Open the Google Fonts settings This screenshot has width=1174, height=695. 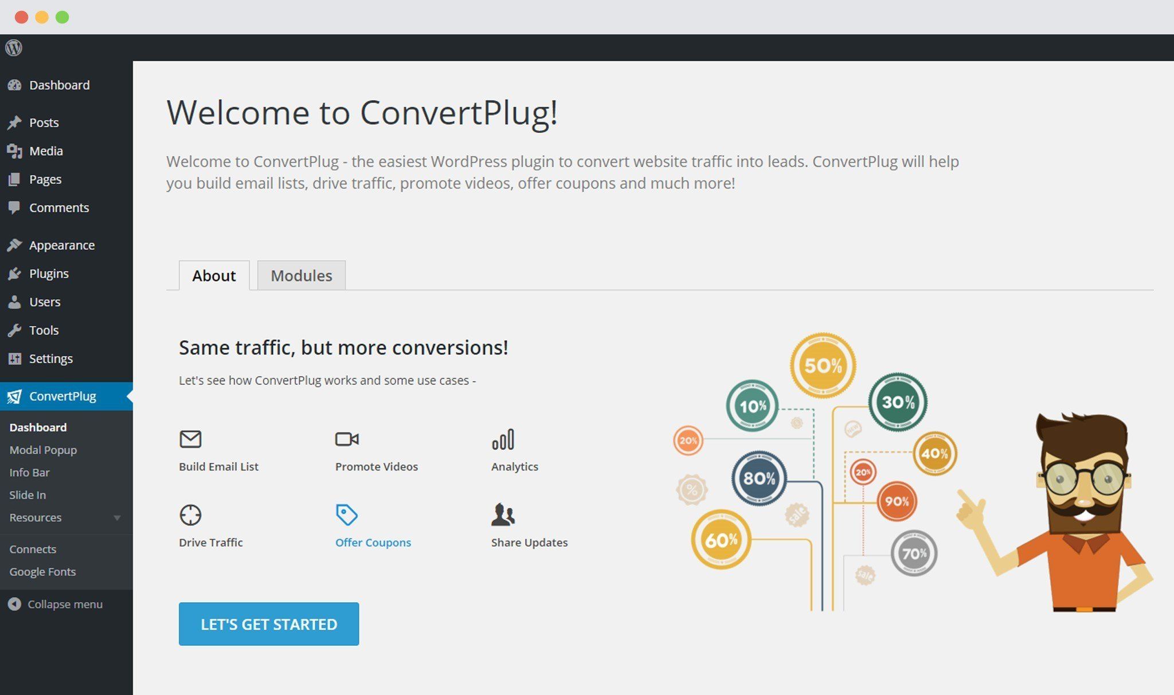pyautogui.click(x=42, y=571)
